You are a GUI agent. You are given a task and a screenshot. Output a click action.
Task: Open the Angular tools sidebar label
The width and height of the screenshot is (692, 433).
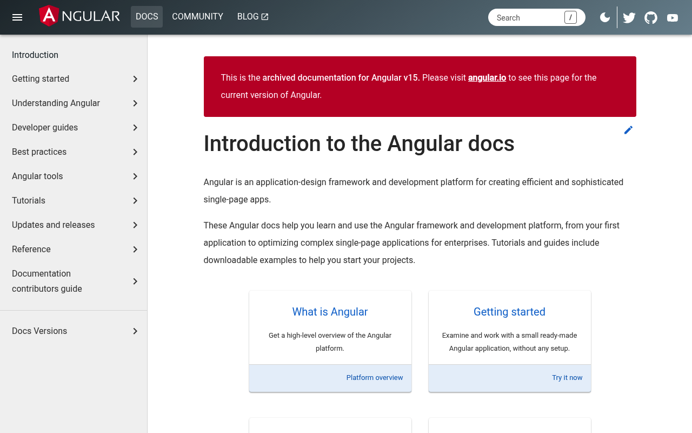pos(37,176)
